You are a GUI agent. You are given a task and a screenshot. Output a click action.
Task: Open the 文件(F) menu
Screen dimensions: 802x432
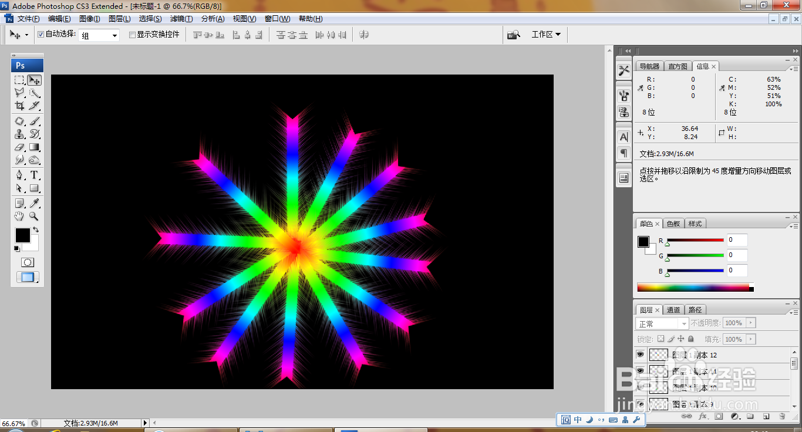click(x=29, y=19)
